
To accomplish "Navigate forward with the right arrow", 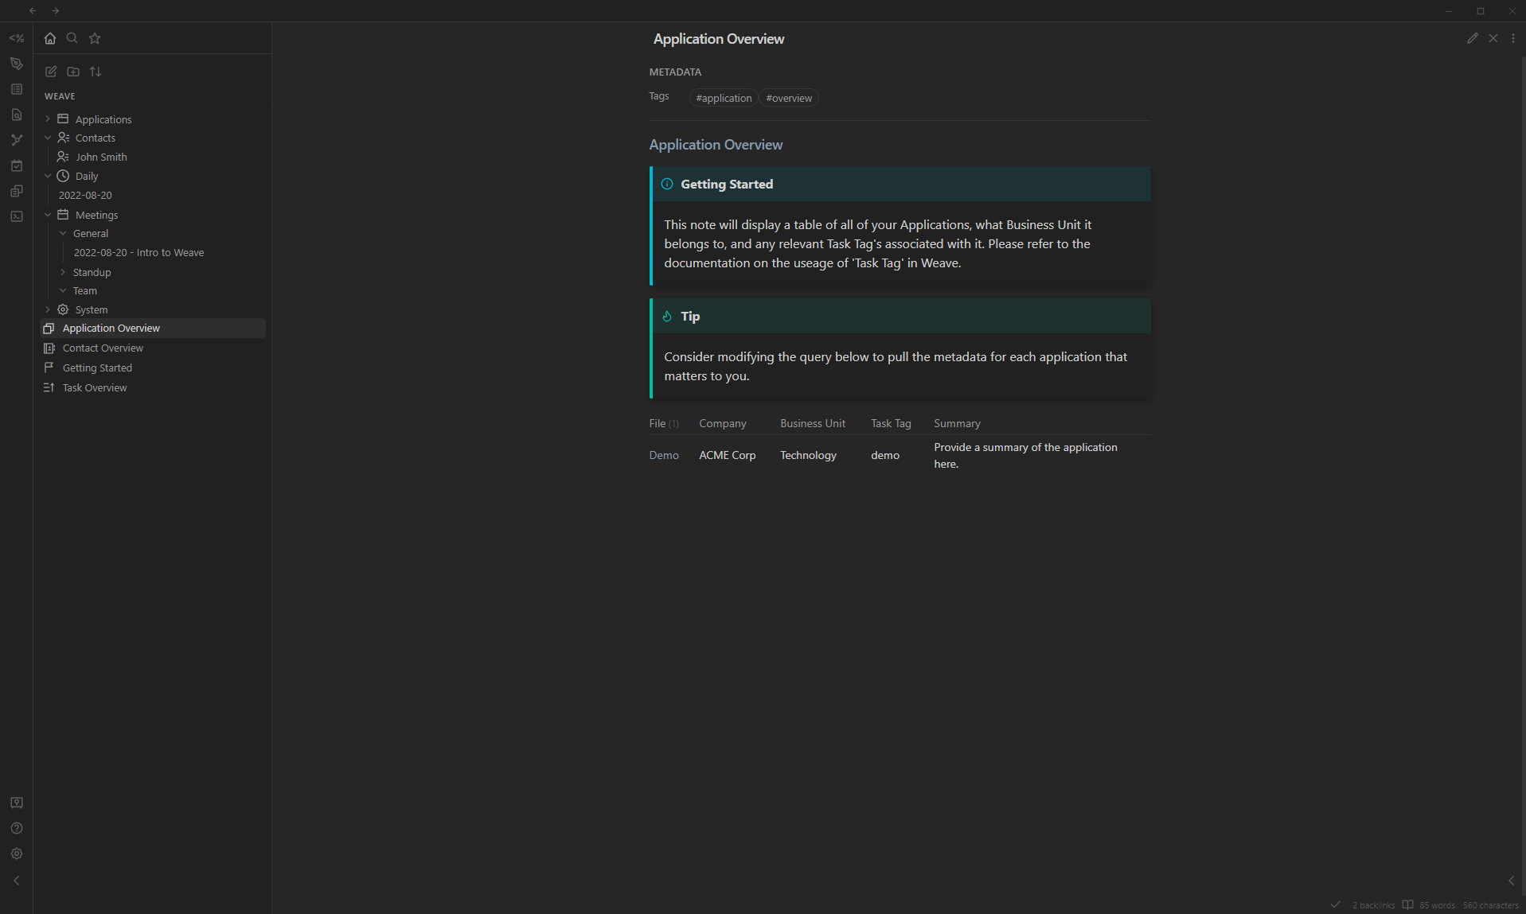I will pyautogui.click(x=55, y=10).
